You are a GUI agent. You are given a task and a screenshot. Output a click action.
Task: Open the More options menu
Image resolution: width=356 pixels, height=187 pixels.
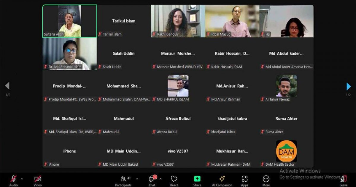266,179
